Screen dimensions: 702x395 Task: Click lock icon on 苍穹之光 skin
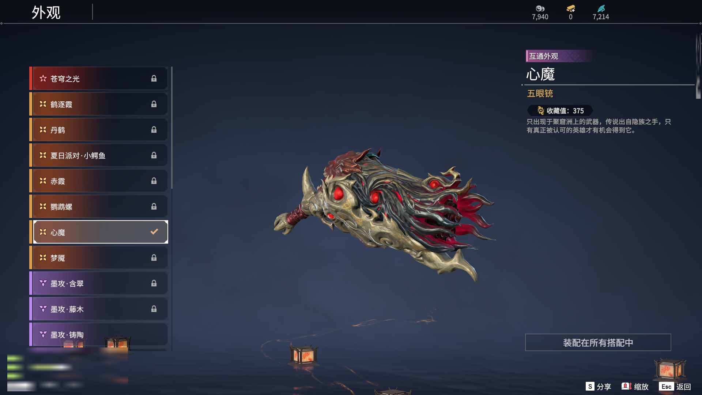point(154,79)
